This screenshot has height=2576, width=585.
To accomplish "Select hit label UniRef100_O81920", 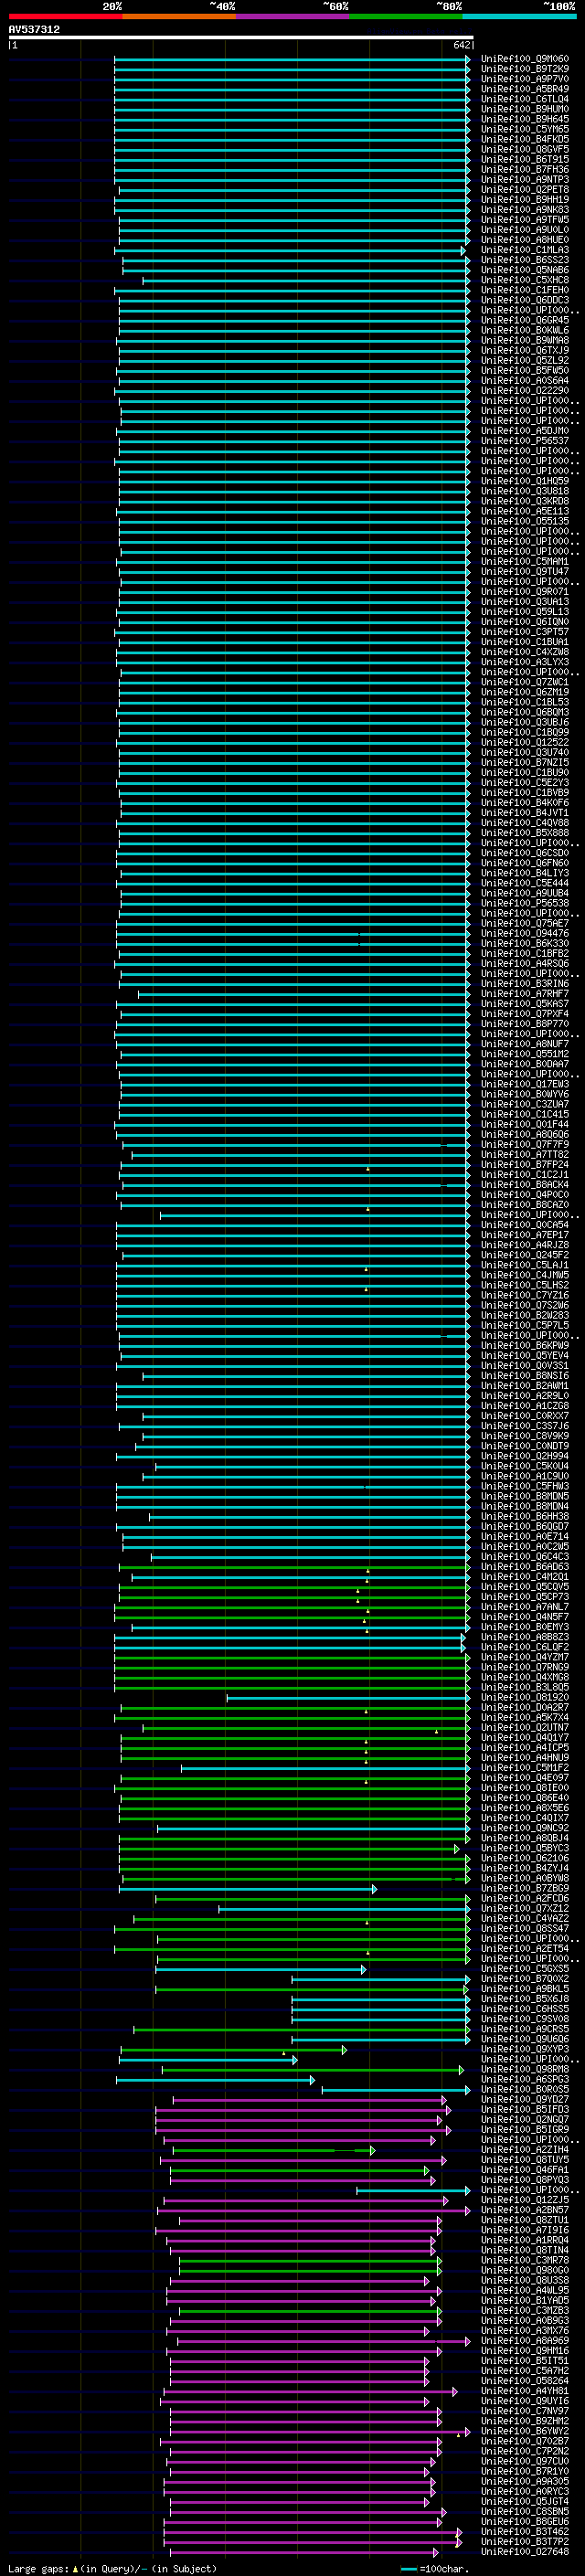I will coord(524,1697).
